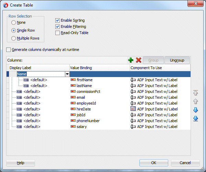Click the Help button
The height and width of the screenshot is (172, 206).
tap(21, 163)
